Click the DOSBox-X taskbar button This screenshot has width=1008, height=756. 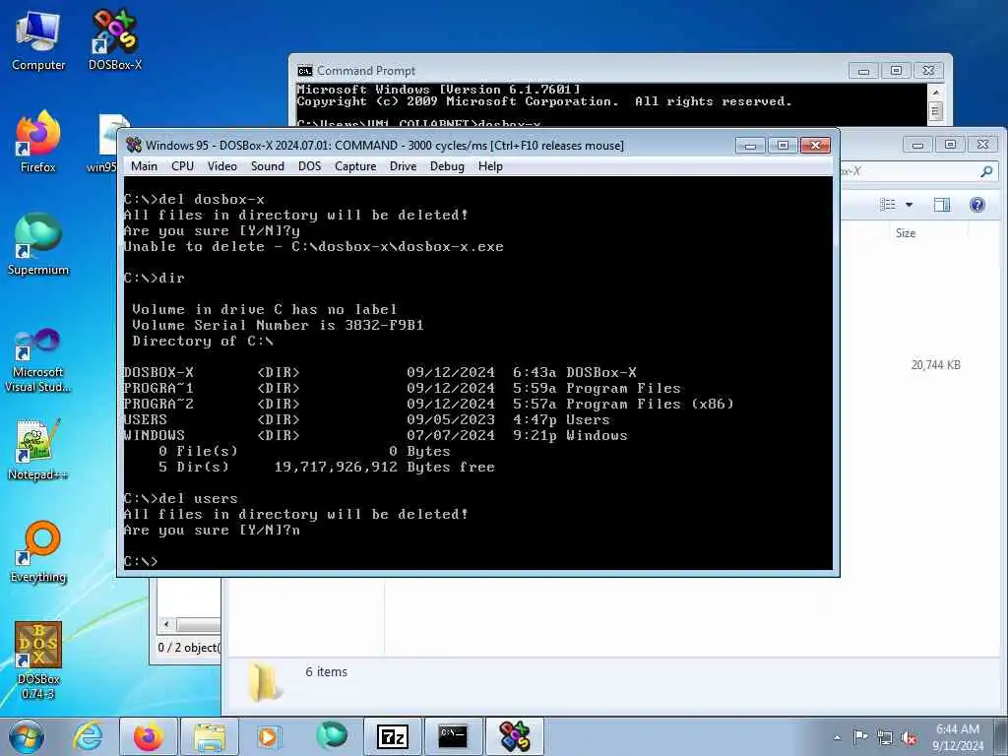coord(515,736)
